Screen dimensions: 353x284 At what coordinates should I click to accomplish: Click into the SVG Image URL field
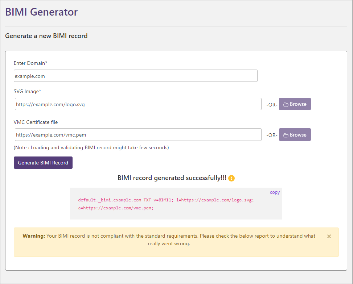point(138,104)
